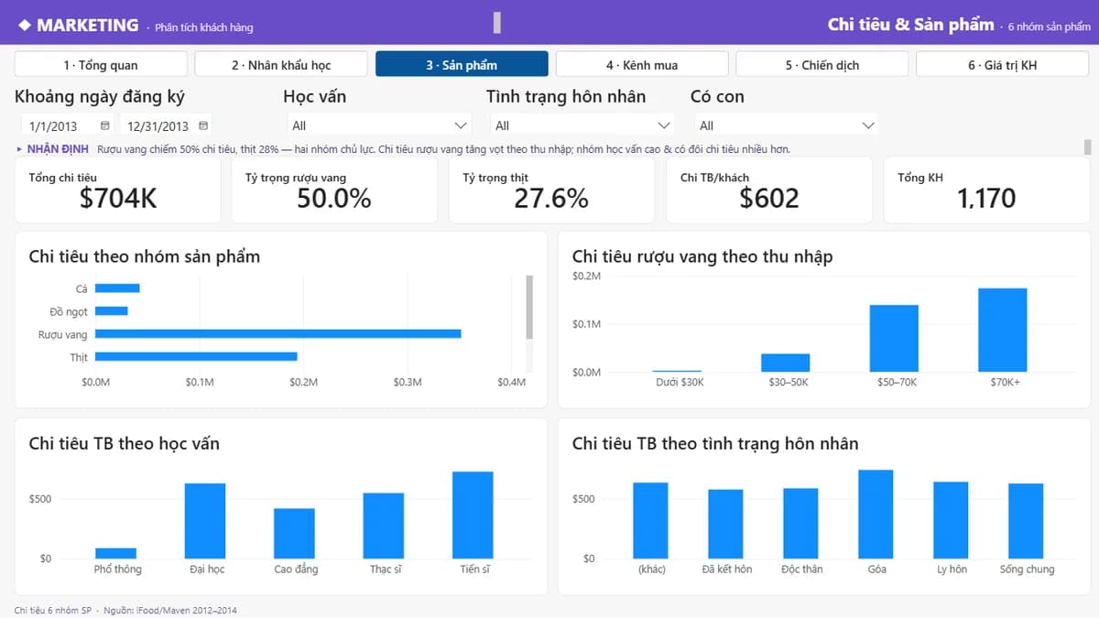Open the 2 · Nhân khẩu học tab
1099x618 pixels.
coord(281,65)
